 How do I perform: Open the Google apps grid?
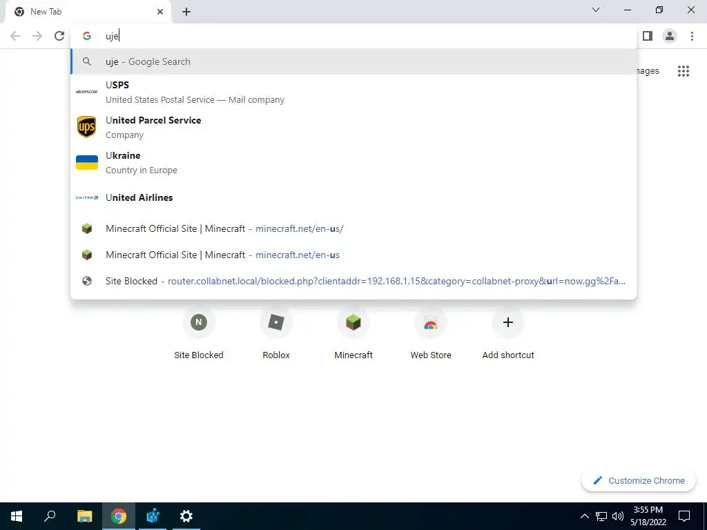683,71
